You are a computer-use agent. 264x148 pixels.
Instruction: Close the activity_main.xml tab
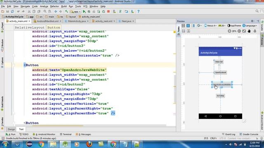29,21
